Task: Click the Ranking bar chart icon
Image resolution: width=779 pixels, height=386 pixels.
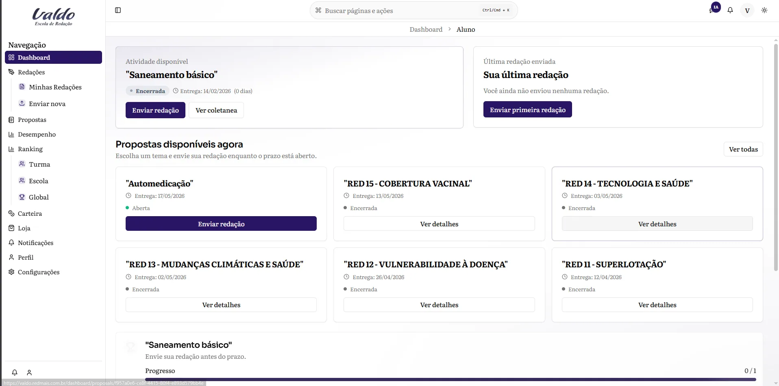Action: (x=11, y=149)
